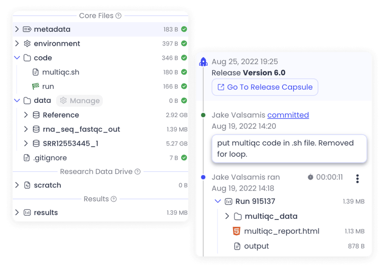
Task: Click the blue run marker on the timeline
Action: [x=203, y=177]
